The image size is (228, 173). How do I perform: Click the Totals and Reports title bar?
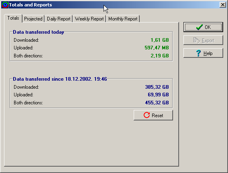point(114,5)
